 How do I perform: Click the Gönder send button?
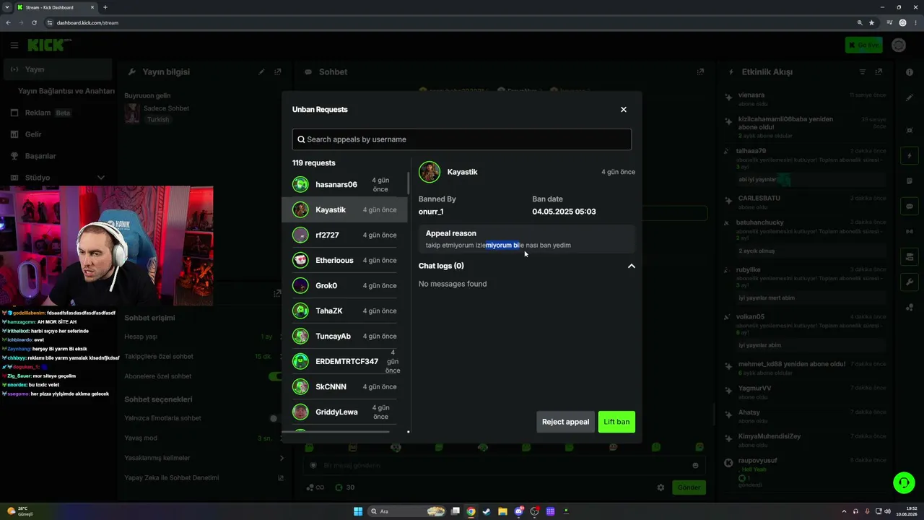tap(689, 487)
